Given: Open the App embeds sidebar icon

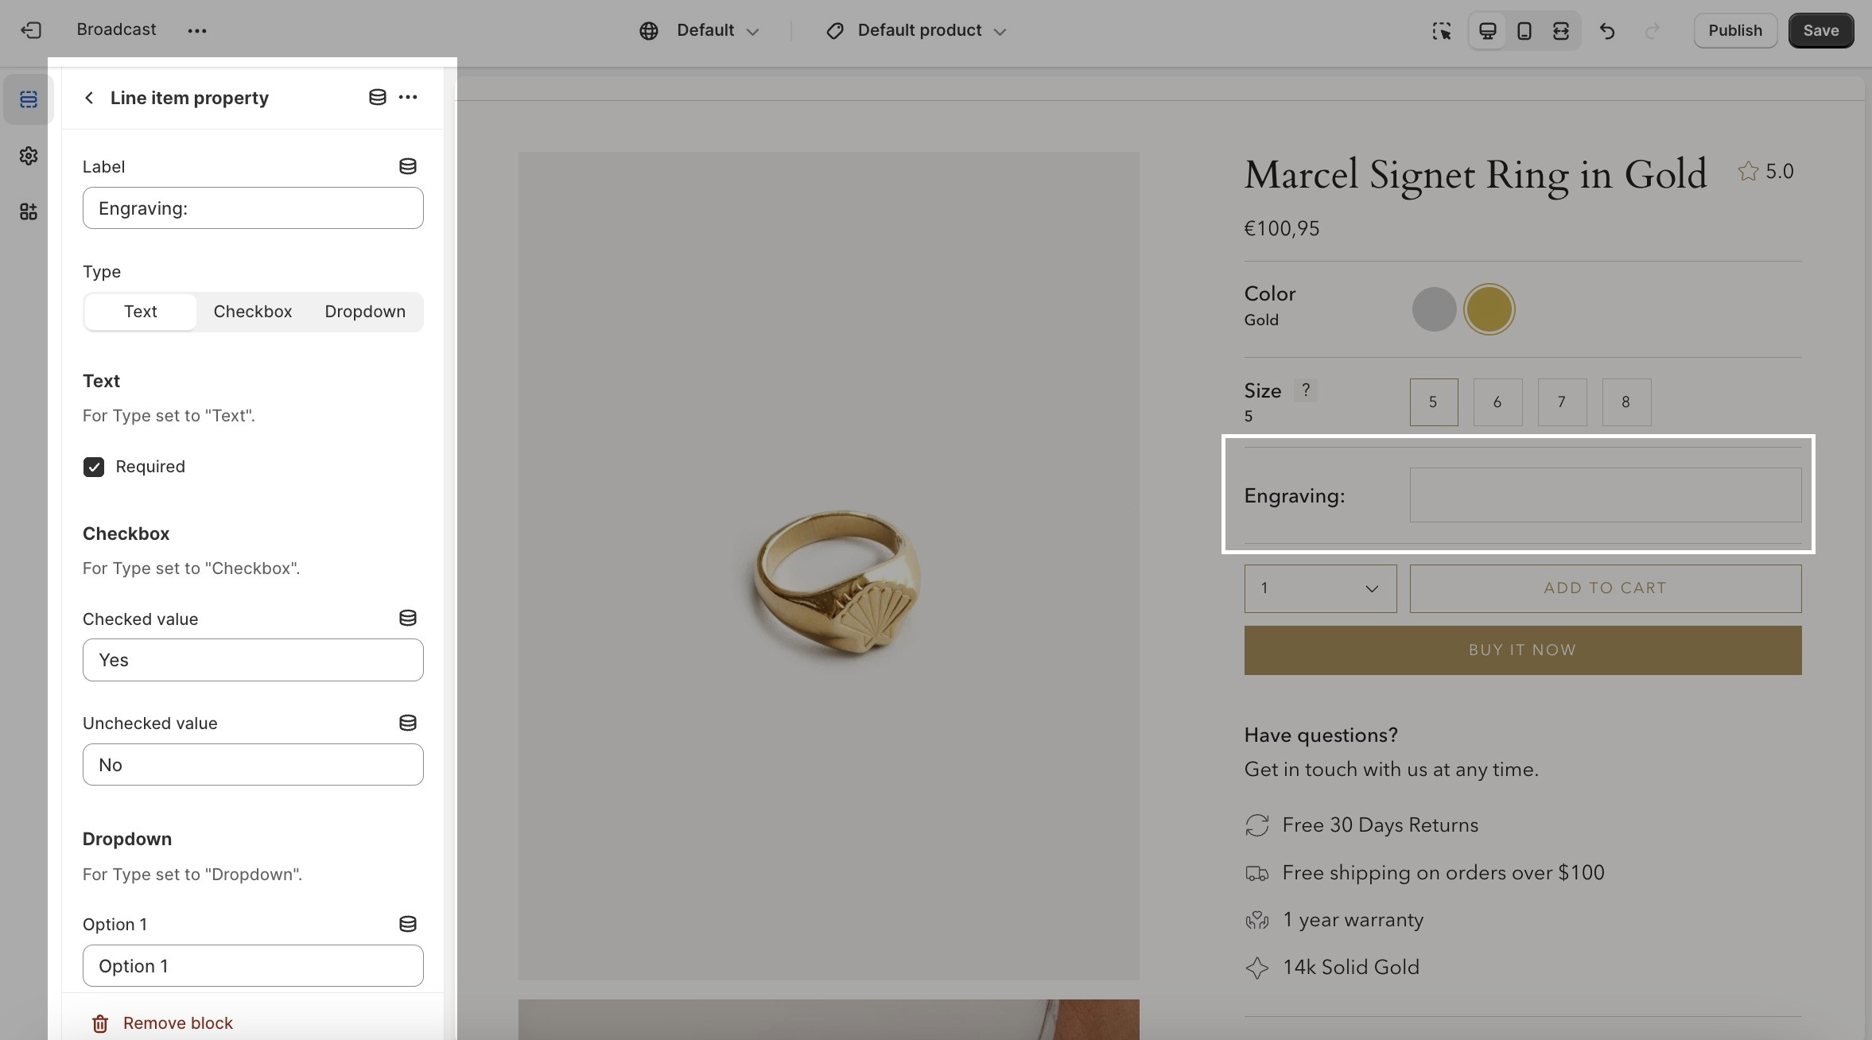Looking at the screenshot, I should click(x=29, y=211).
